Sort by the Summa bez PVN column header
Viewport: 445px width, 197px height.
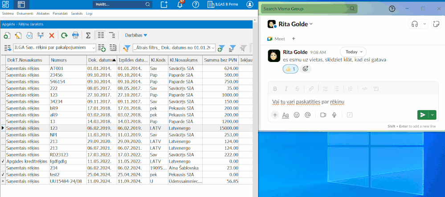pyautogui.click(x=221, y=60)
